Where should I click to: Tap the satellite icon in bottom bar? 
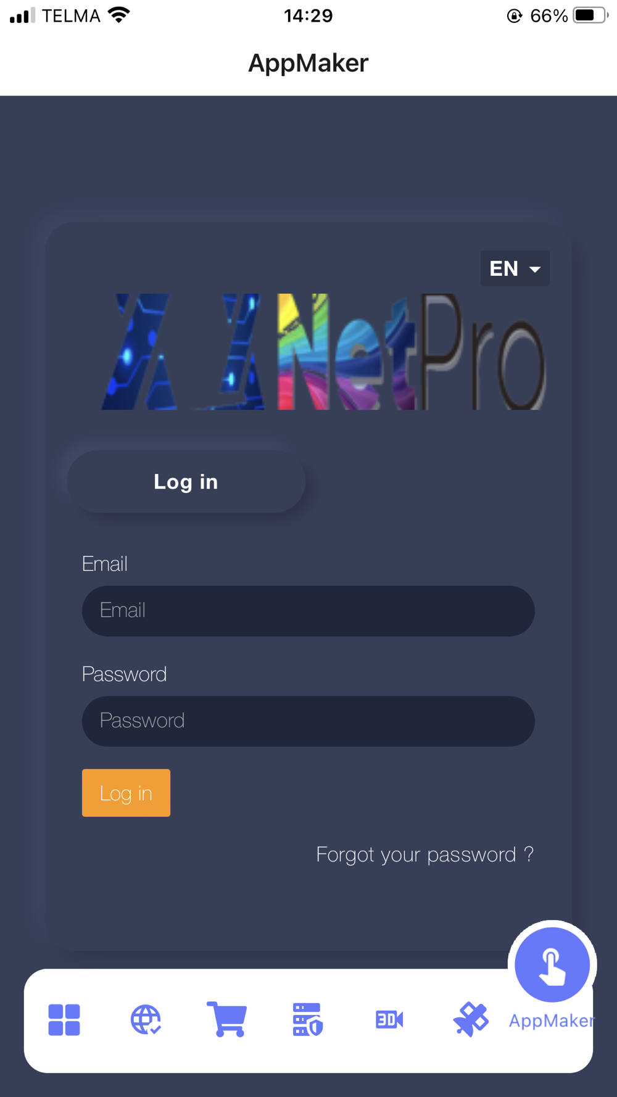[x=471, y=1019]
